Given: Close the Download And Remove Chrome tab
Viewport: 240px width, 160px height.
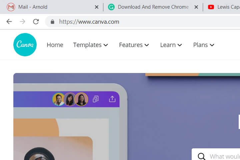Looking at the screenshot, I should point(196,7).
